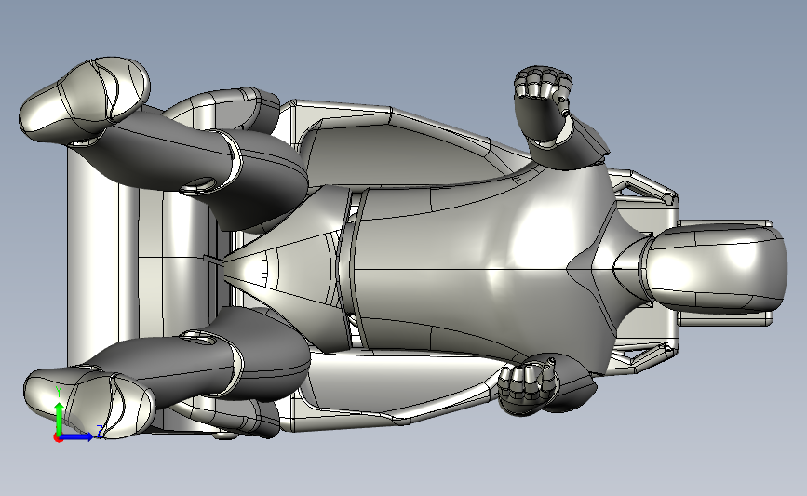Select the upper truss frame behind the shoulder
The height and width of the screenshot is (496, 807).
[643, 188]
